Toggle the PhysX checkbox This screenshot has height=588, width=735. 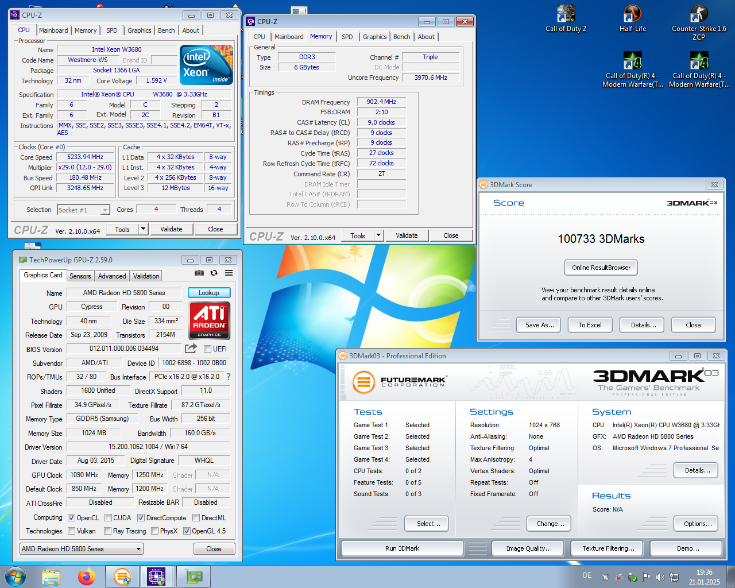[x=154, y=531]
